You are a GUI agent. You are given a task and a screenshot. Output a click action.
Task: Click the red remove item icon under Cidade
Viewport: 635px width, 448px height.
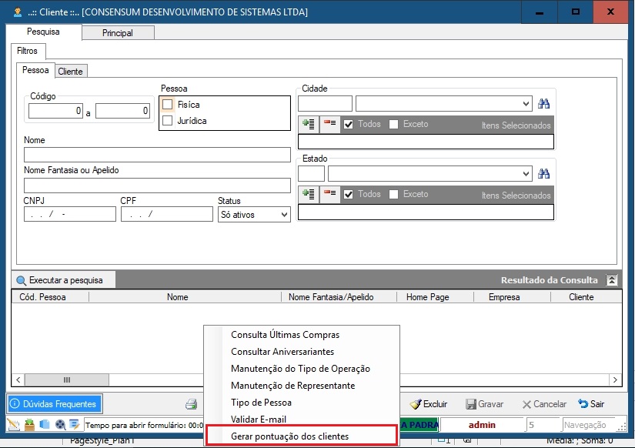pos(329,124)
